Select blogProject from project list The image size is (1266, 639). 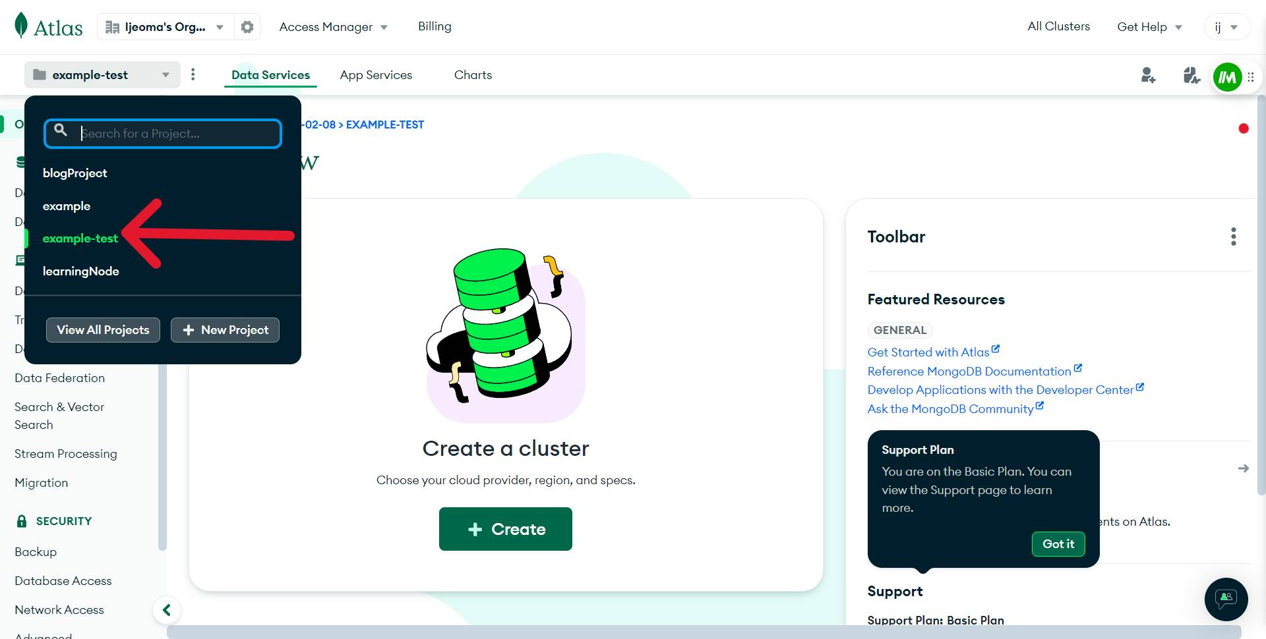pos(75,173)
